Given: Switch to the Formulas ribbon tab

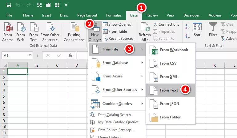Looking at the screenshot, I should 114,15.
